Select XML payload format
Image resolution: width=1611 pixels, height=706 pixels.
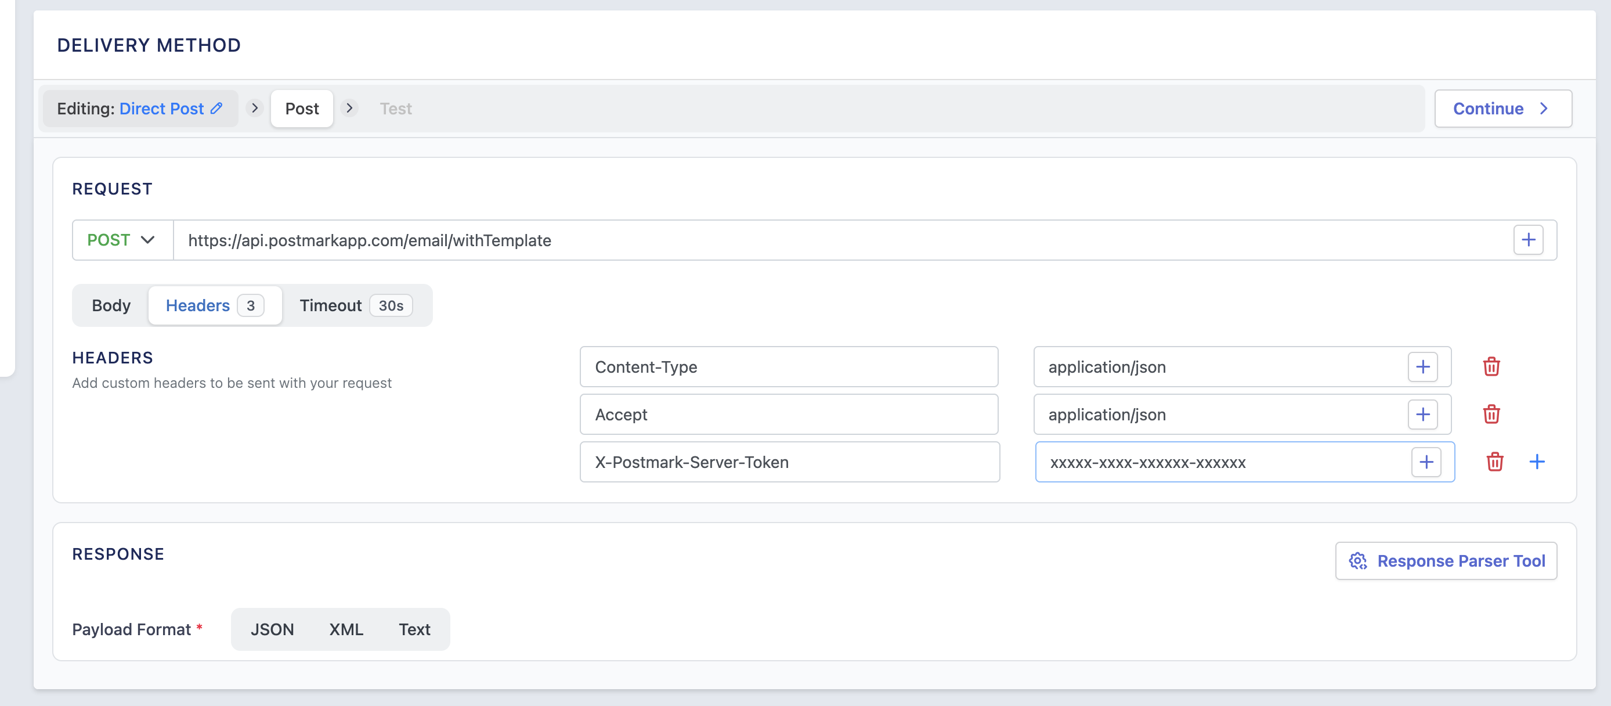[x=346, y=629]
